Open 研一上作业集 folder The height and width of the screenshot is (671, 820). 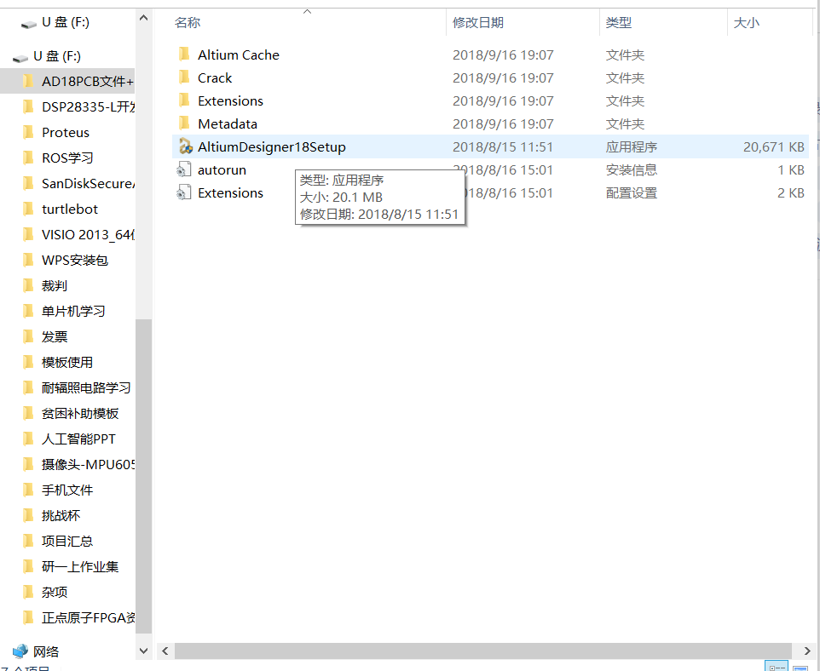point(80,566)
